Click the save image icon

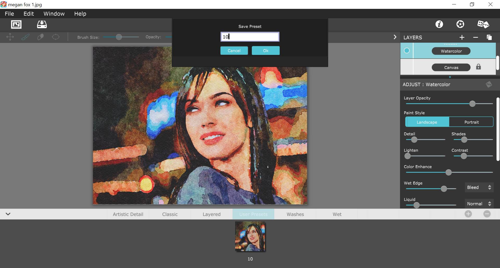pyautogui.click(x=42, y=24)
